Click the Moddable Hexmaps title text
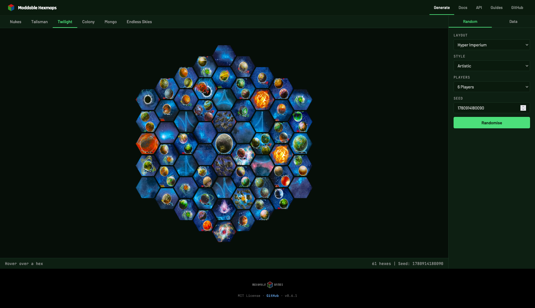The width and height of the screenshot is (535, 308). pos(37,8)
